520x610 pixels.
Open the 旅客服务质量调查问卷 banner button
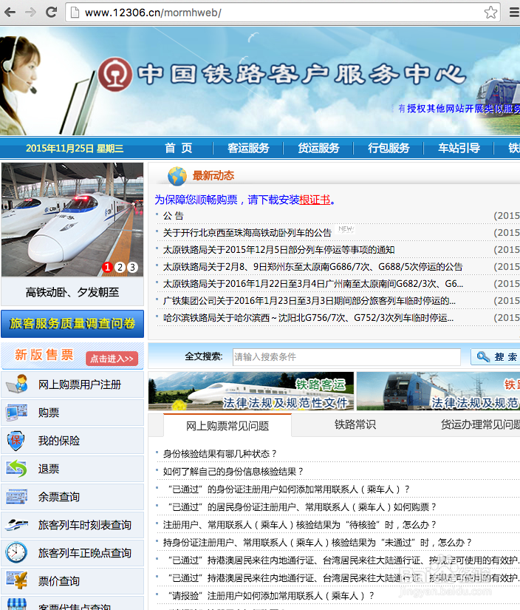72,324
